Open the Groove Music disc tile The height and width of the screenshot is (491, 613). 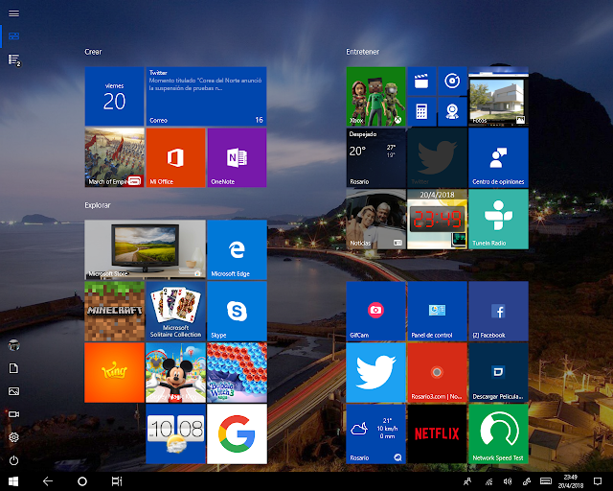(x=452, y=82)
